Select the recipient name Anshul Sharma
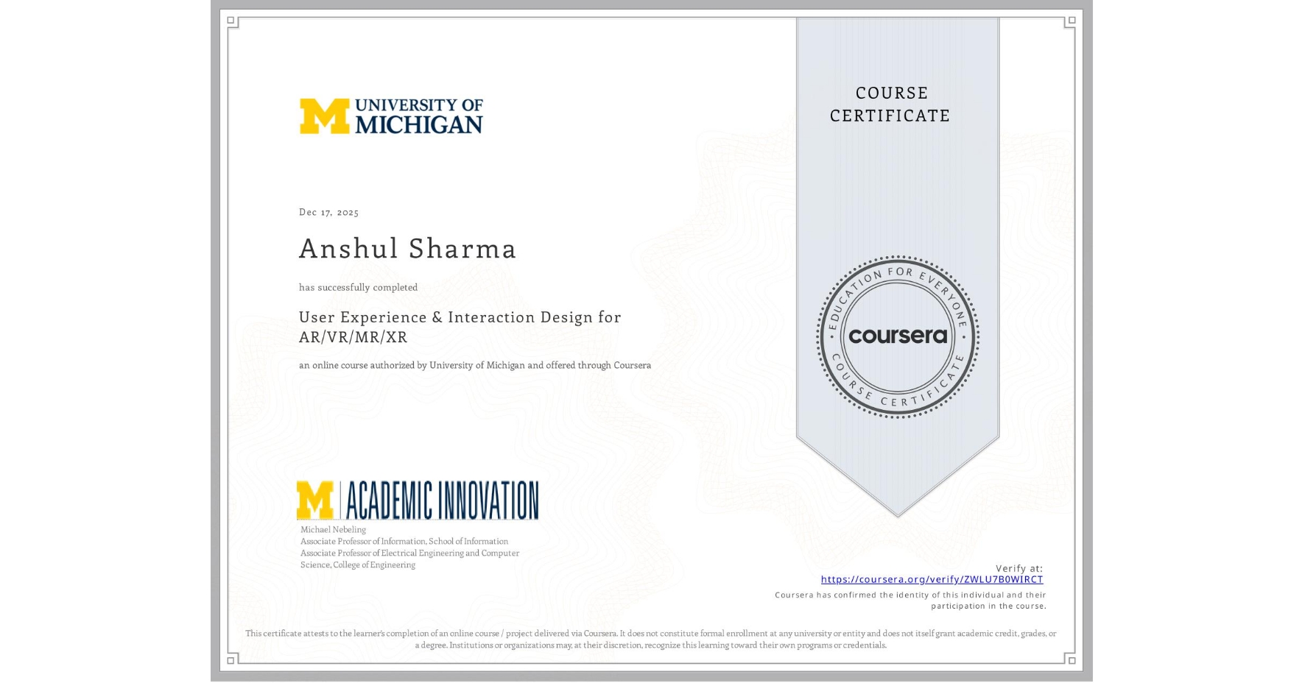Screen dimensions: 1305x683 [x=407, y=249]
